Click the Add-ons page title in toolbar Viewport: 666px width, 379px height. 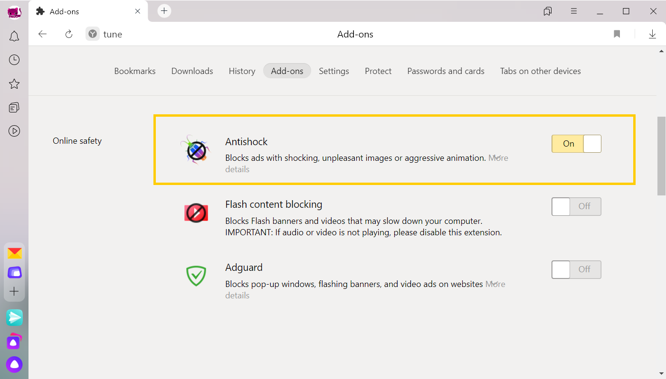355,34
